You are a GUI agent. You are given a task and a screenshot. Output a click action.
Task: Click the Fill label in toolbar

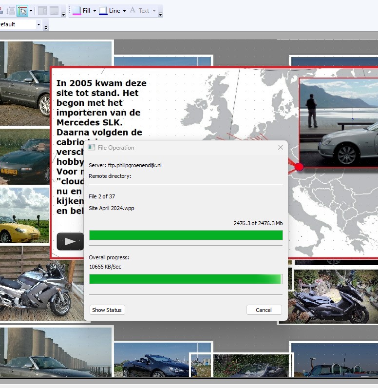[86, 11]
